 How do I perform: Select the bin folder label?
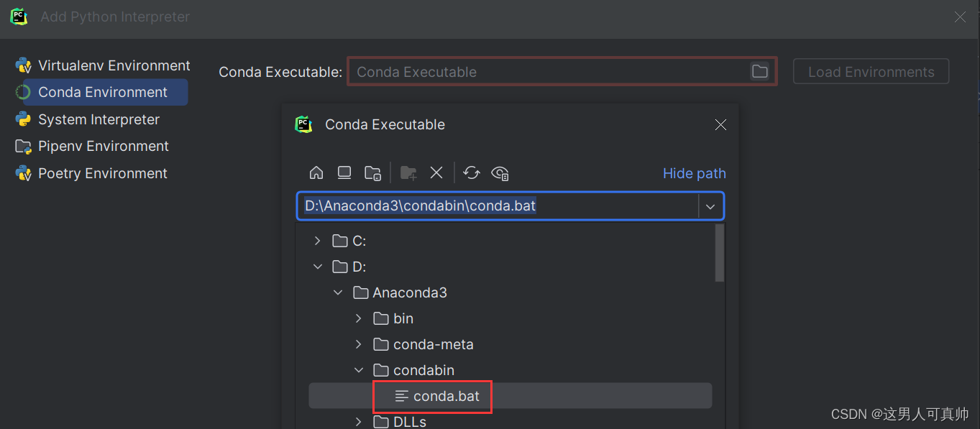[403, 318]
